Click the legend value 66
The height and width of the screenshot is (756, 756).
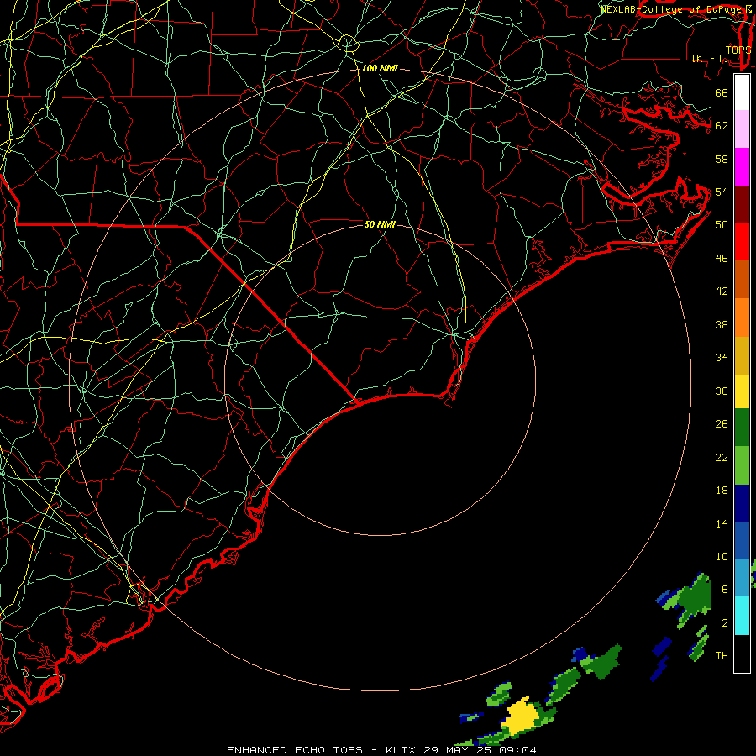[x=722, y=92]
